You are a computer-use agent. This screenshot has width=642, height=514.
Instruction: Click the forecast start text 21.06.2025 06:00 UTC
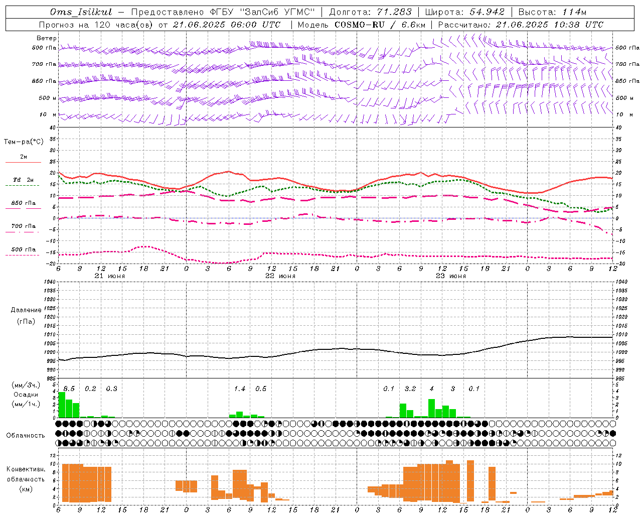226,25
